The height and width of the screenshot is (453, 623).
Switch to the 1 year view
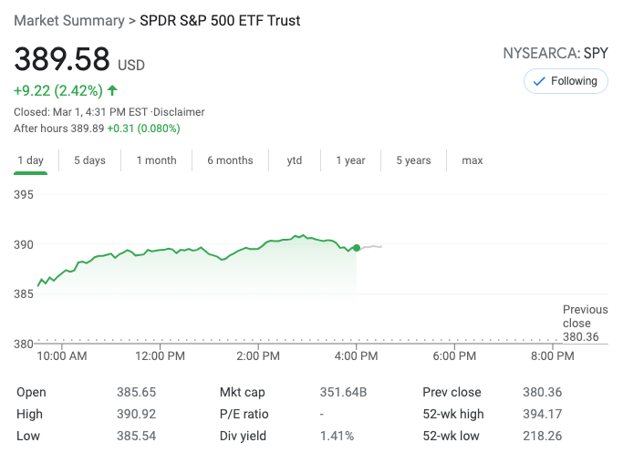click(350, 160)
